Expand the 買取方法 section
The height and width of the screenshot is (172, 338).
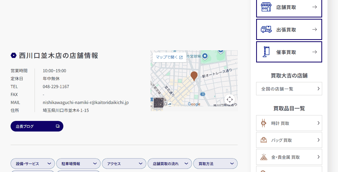[x=215, y=164]
